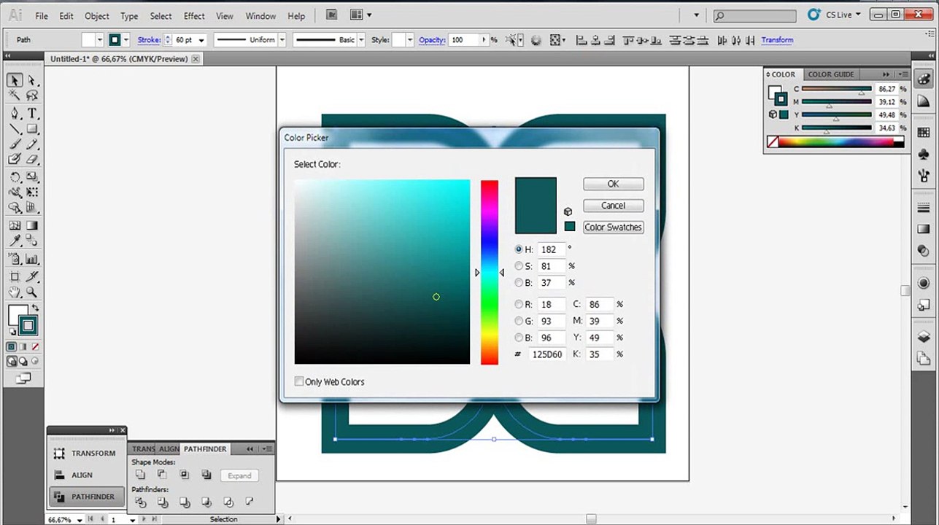Viewport: 939px width, 525px height.
Task: Open the Basic brush definition dropdown
Action: click(x=362, y=40)
